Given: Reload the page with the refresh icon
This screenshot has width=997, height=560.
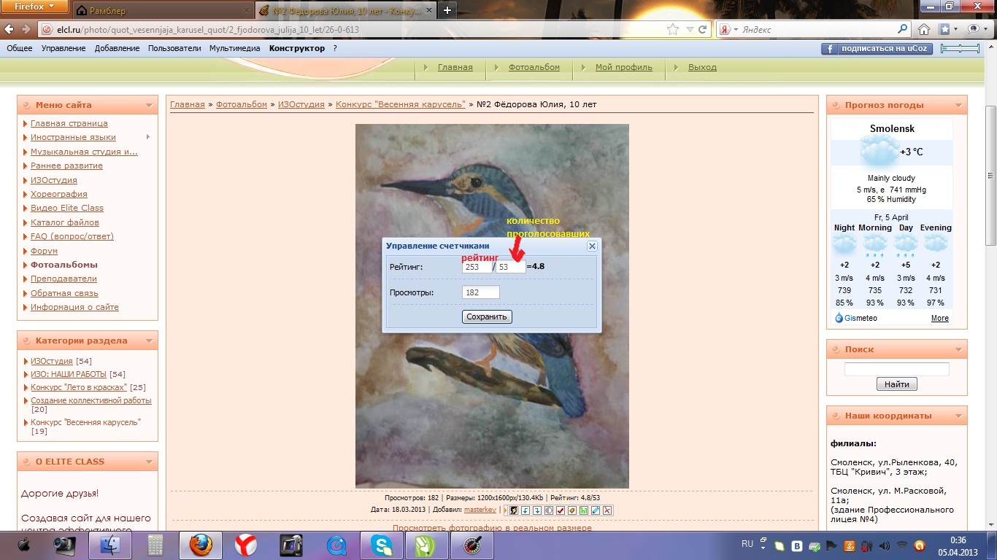Looking at the screenshot, I should (702, 30).
